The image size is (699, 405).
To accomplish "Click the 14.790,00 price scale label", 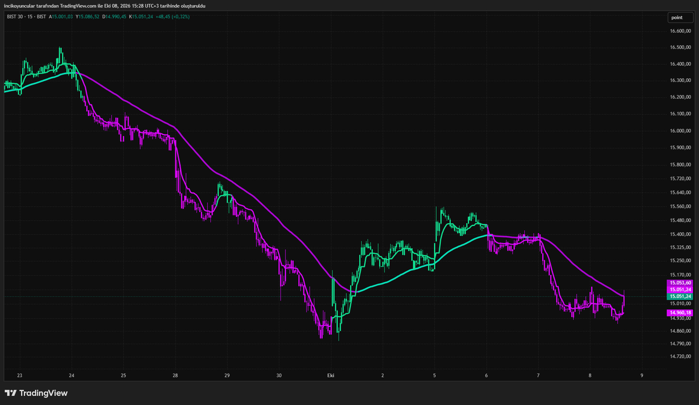I will 680,344.
